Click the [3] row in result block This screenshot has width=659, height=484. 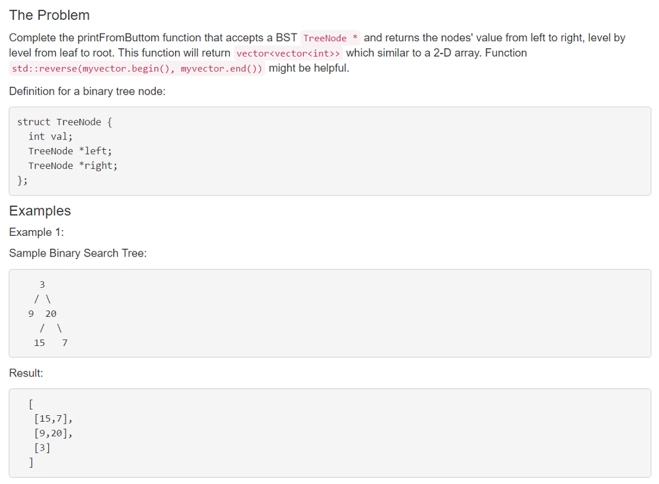pyautogui.click(x=42, y=448)
